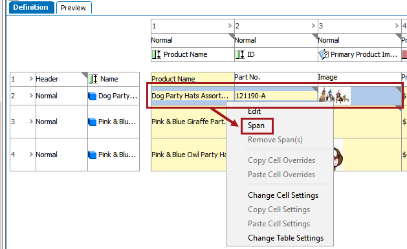
Task: Click the Primary Product Image asset icon
Action: pyautogui.click(x=324, y=54)
